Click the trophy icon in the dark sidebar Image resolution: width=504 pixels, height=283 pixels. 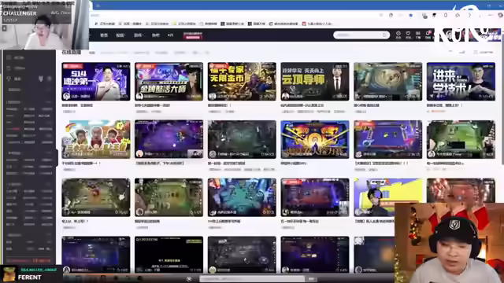click(9, 79)
